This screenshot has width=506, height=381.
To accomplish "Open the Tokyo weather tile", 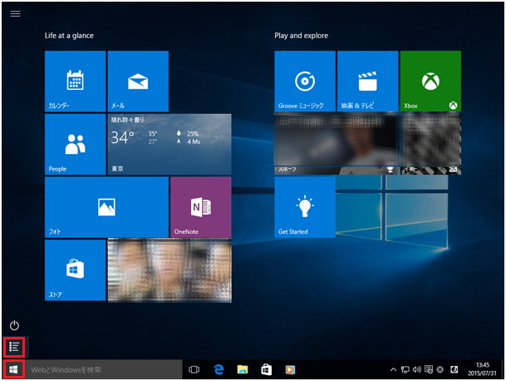I will [x=169, y=144].
